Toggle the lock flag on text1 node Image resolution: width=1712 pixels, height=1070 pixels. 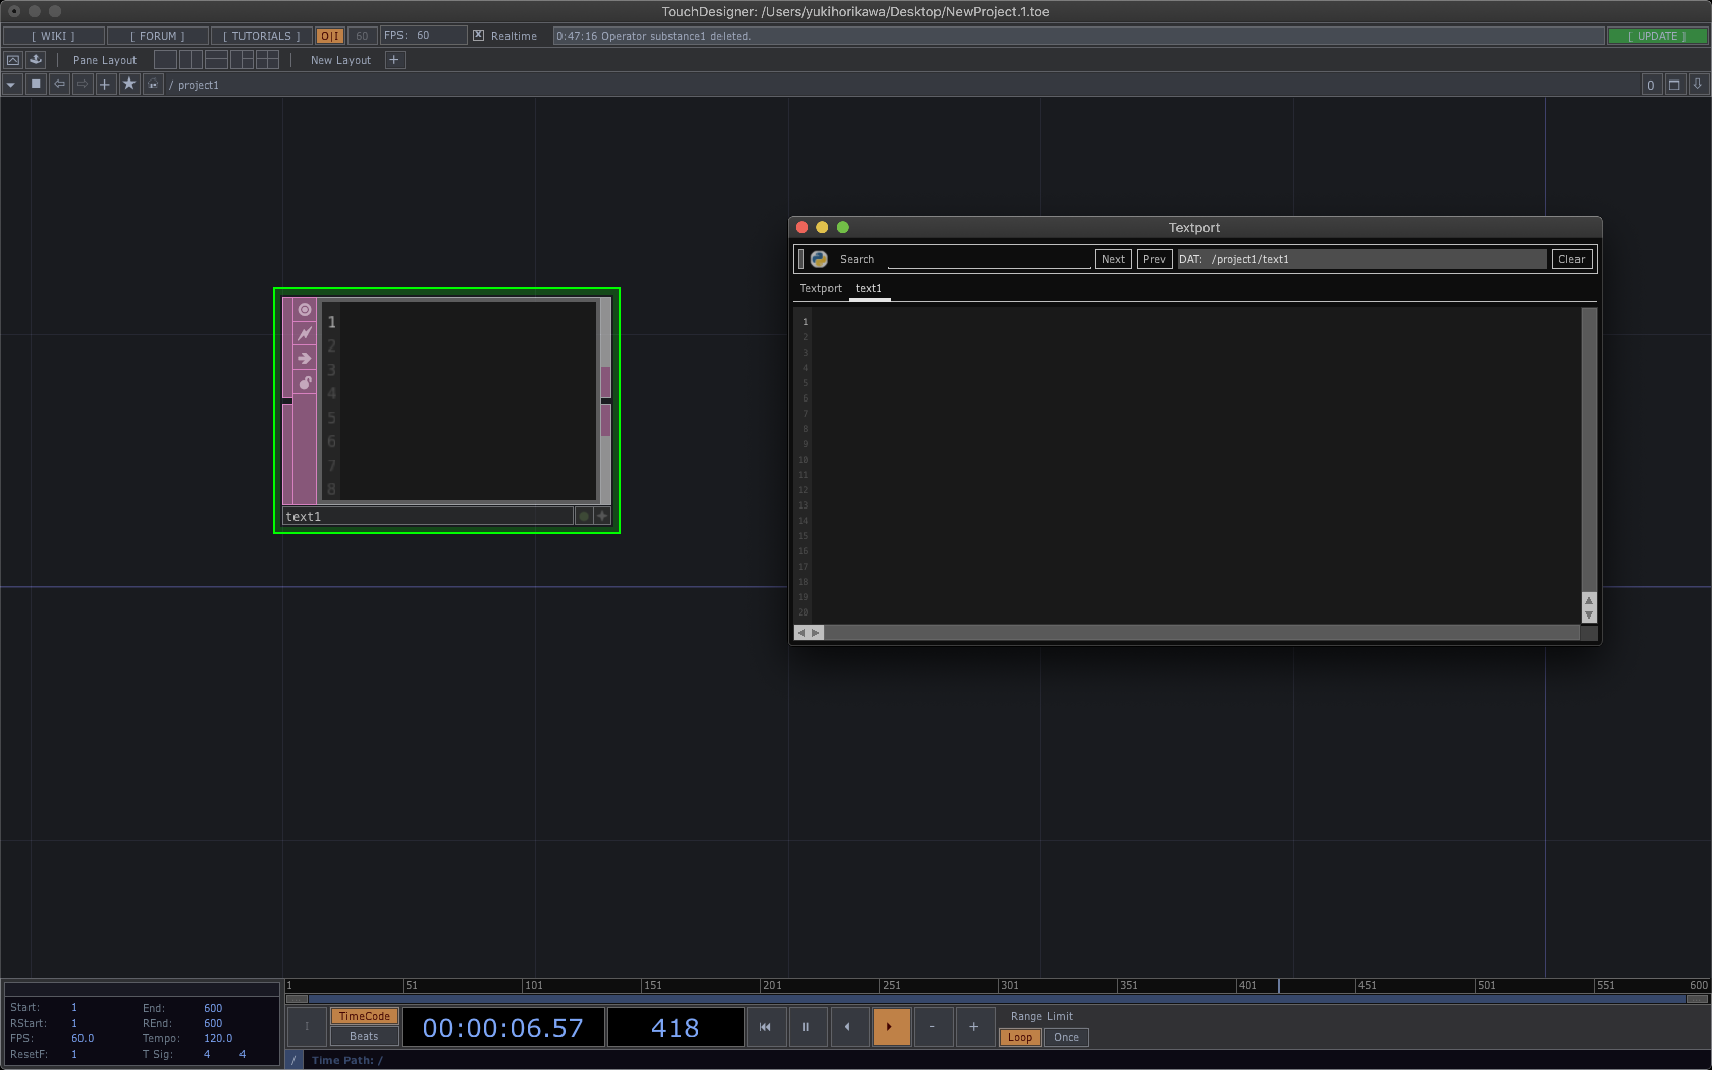point(304,383)
